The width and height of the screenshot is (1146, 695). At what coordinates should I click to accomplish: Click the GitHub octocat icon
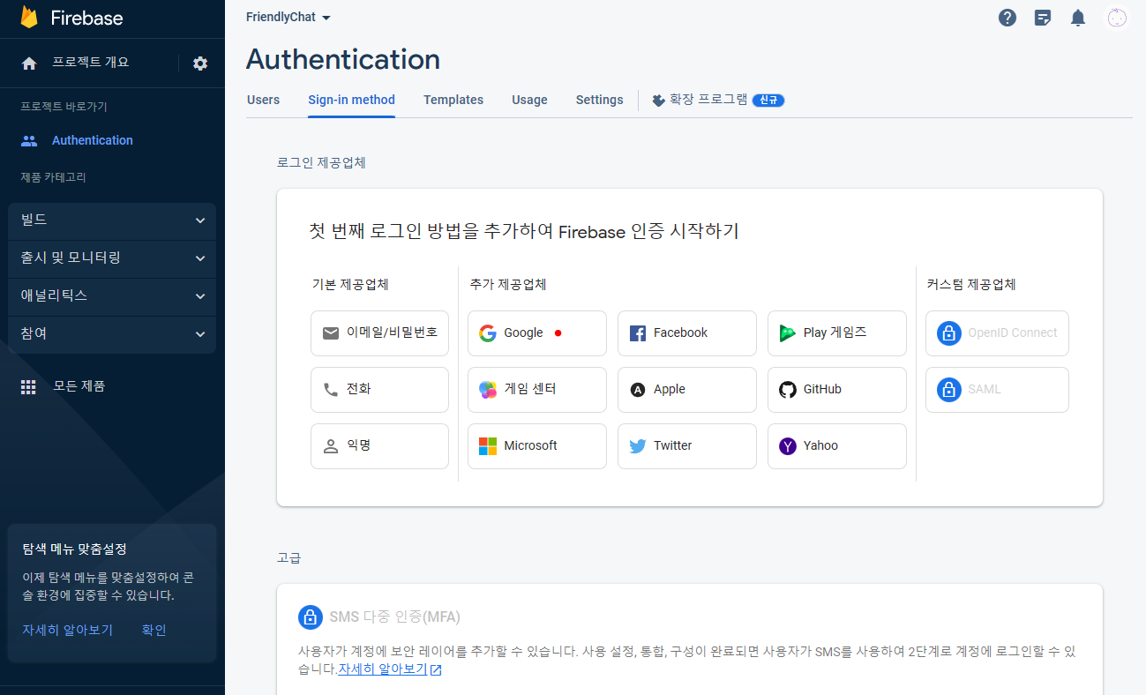(788, 390)
